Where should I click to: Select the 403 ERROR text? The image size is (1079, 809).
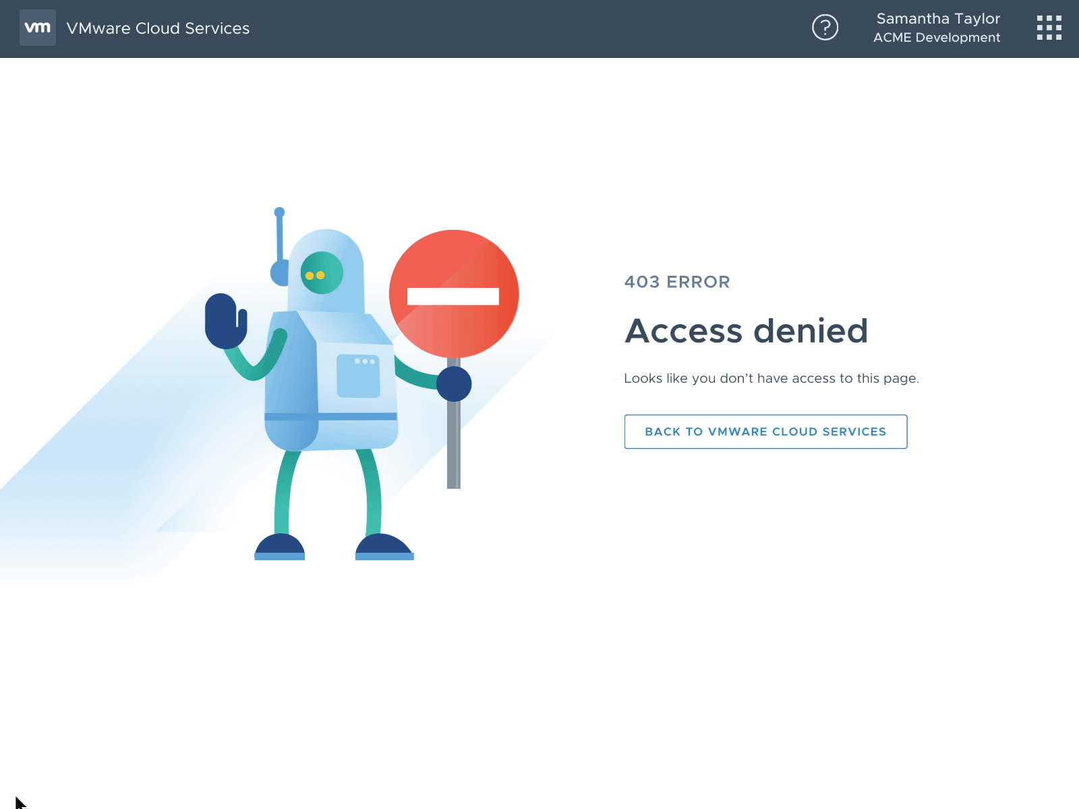(x=677, y=282)
